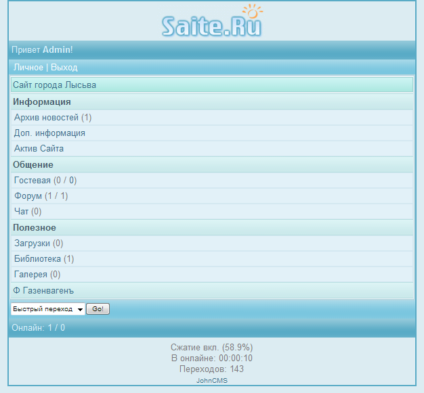Screen dimensions: 424x393
Task: Click the JohnCMS footer link
Action: click(212, 381)
